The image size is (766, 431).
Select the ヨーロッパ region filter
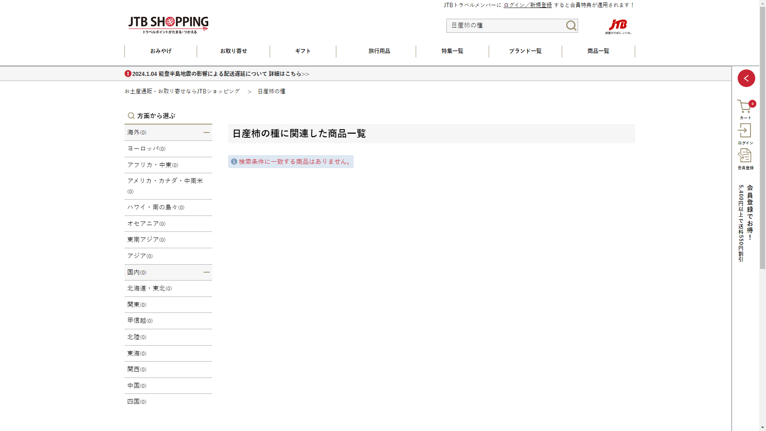(146, 149)
